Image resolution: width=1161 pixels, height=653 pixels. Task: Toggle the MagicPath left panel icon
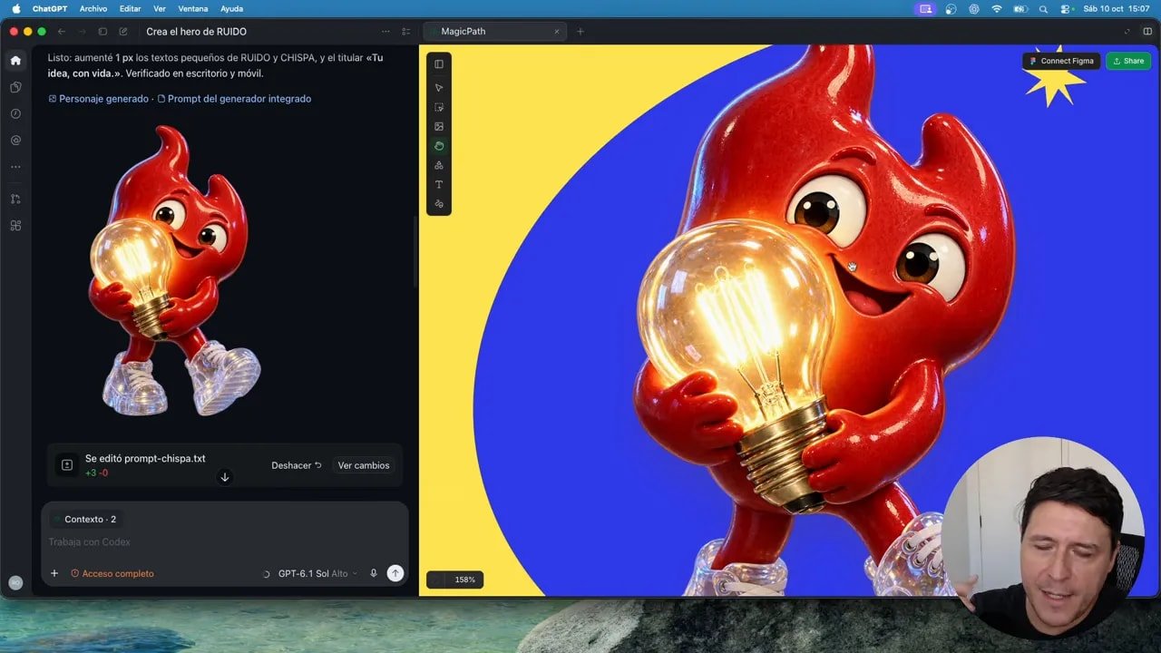click(x=439, y=64)
